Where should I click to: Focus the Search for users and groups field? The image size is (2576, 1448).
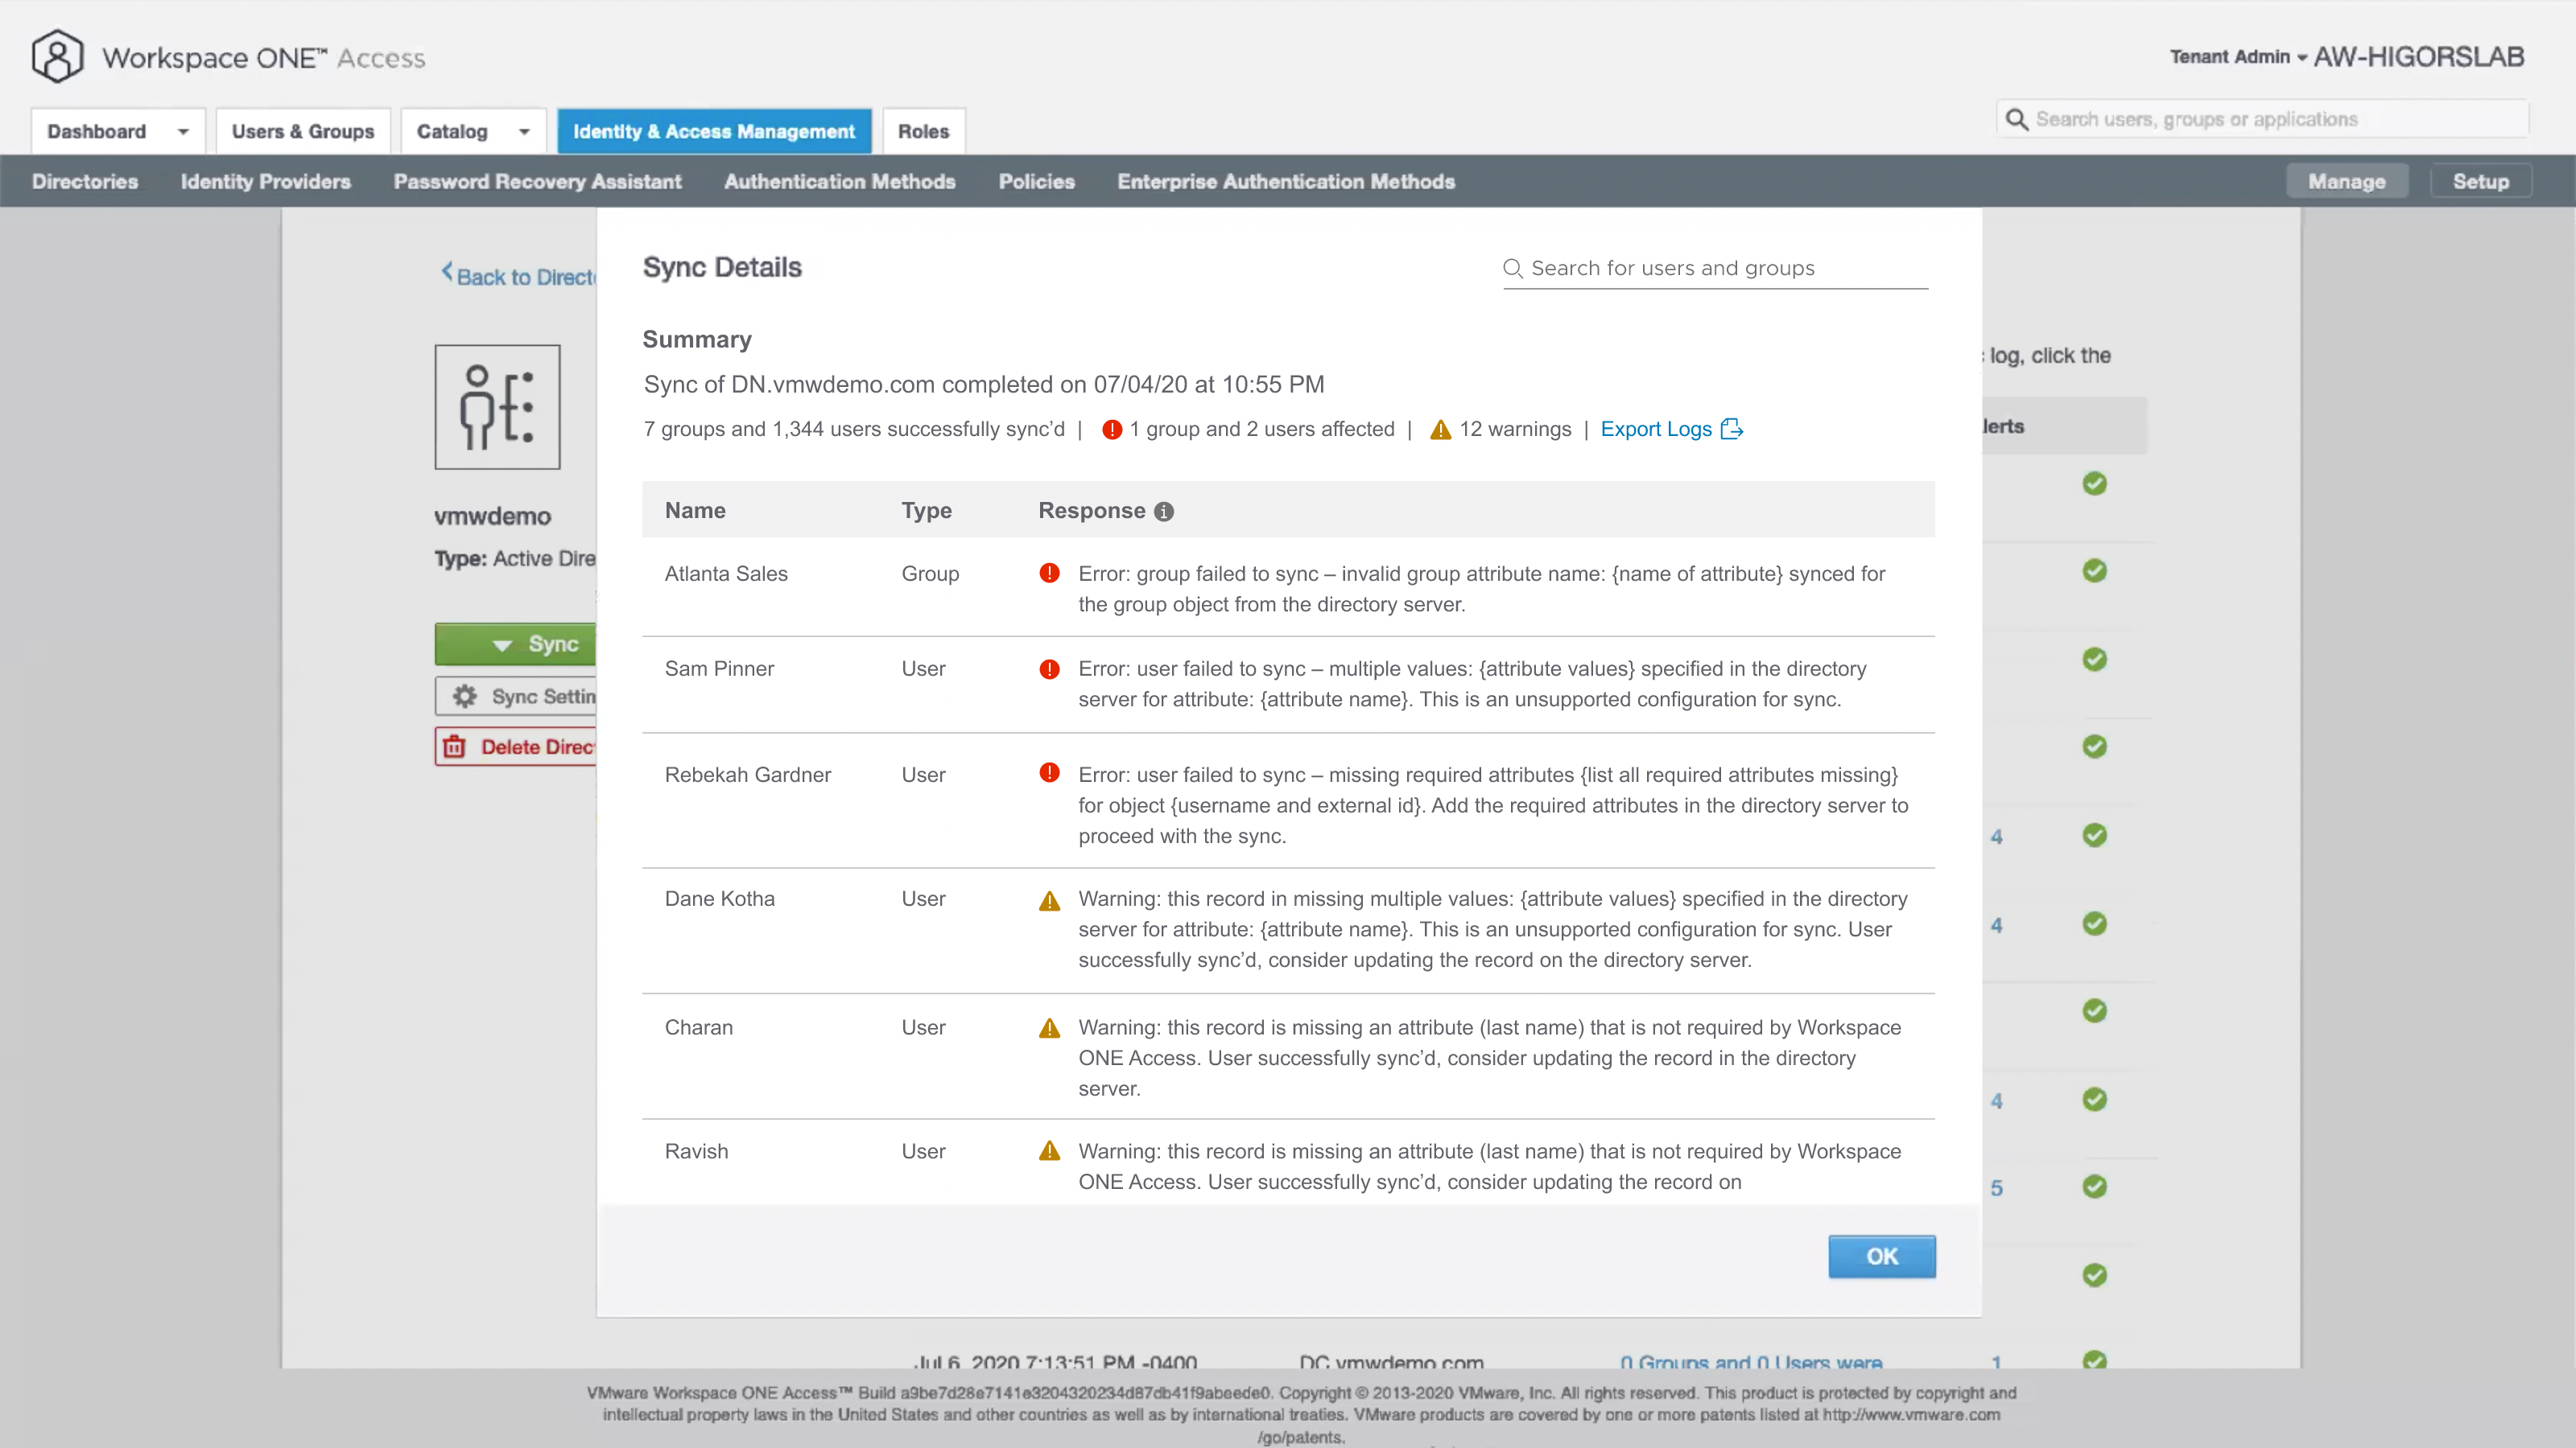pyautogui.click(x=1725, y=269)
